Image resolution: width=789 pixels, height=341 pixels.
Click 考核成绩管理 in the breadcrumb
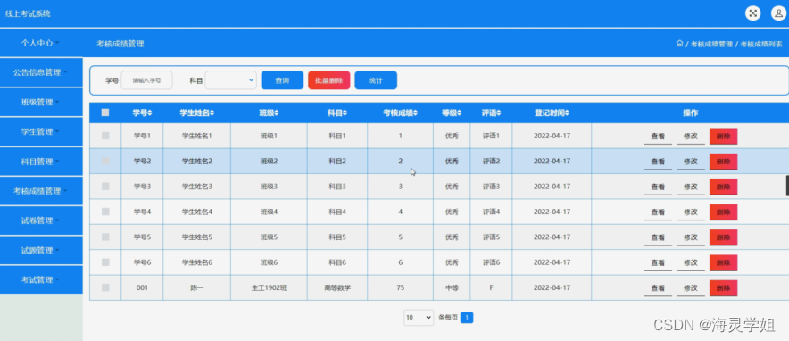coord(711,45)
